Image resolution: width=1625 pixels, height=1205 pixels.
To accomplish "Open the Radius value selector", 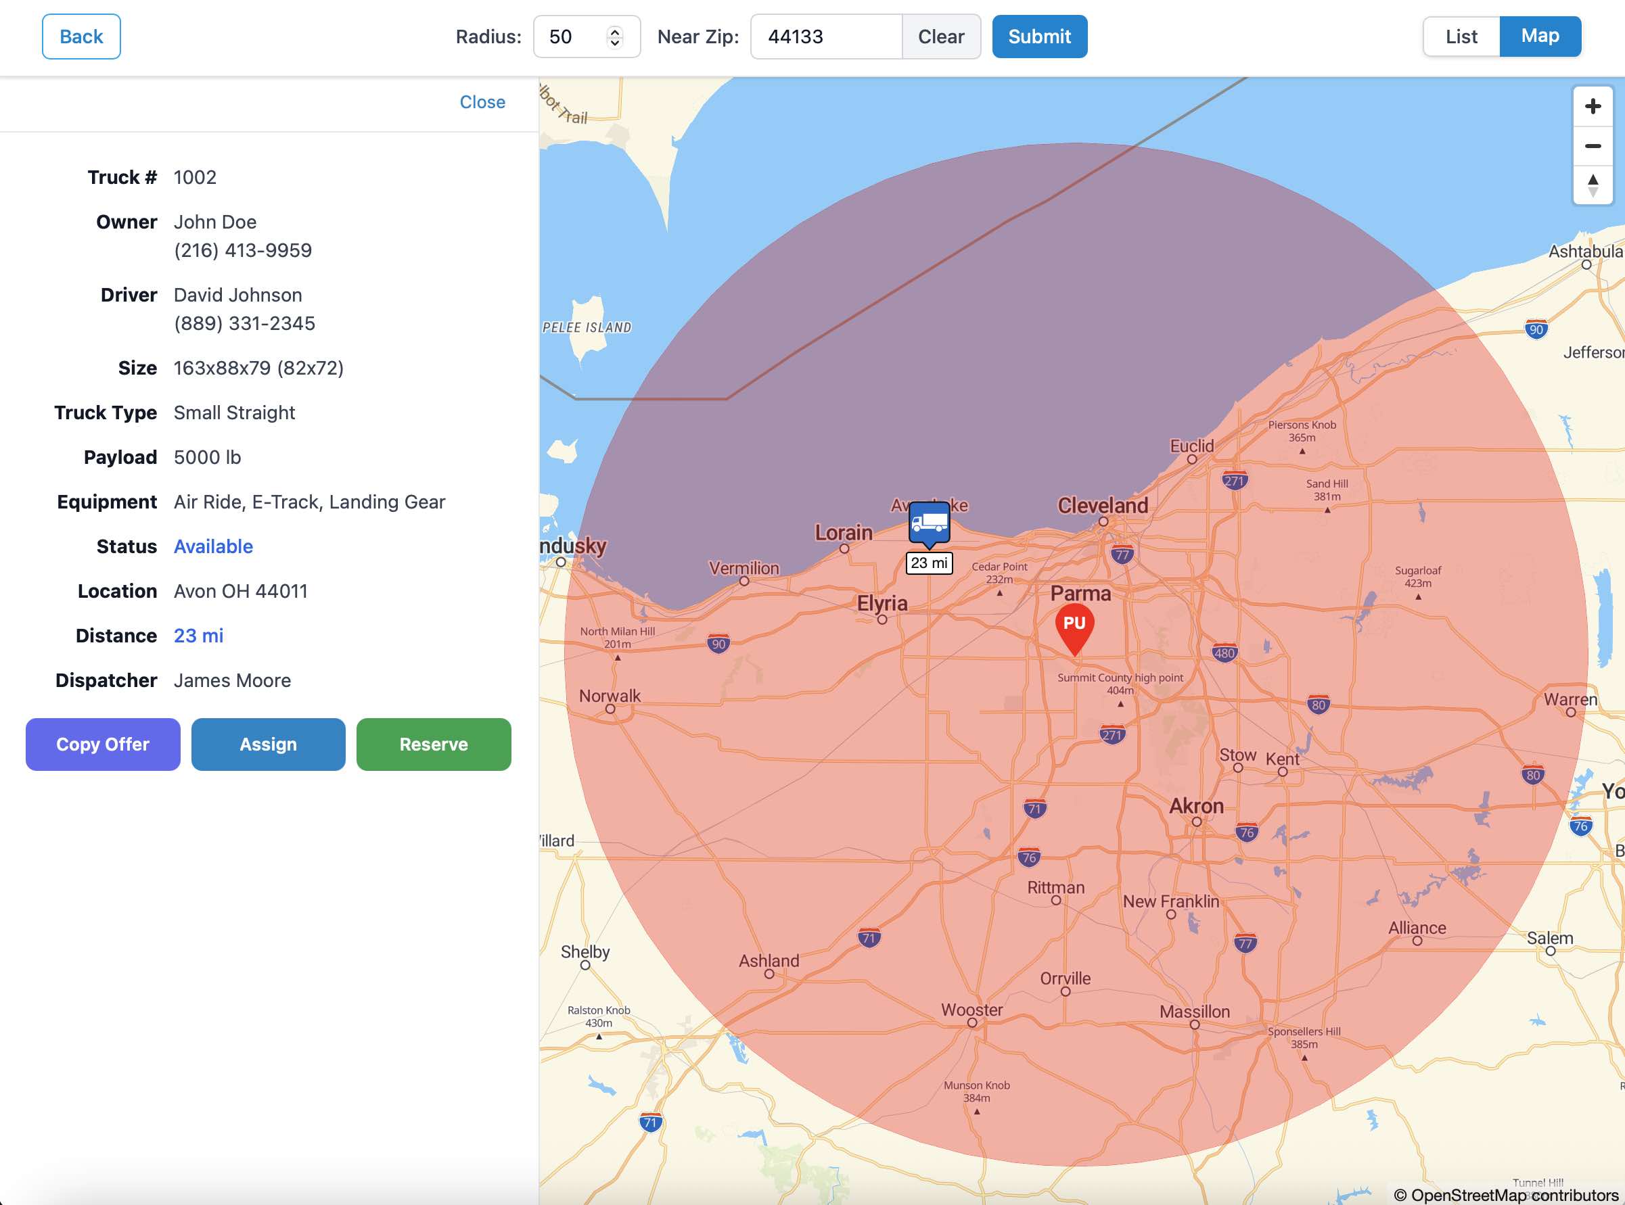I will click(x=576, y=37).
